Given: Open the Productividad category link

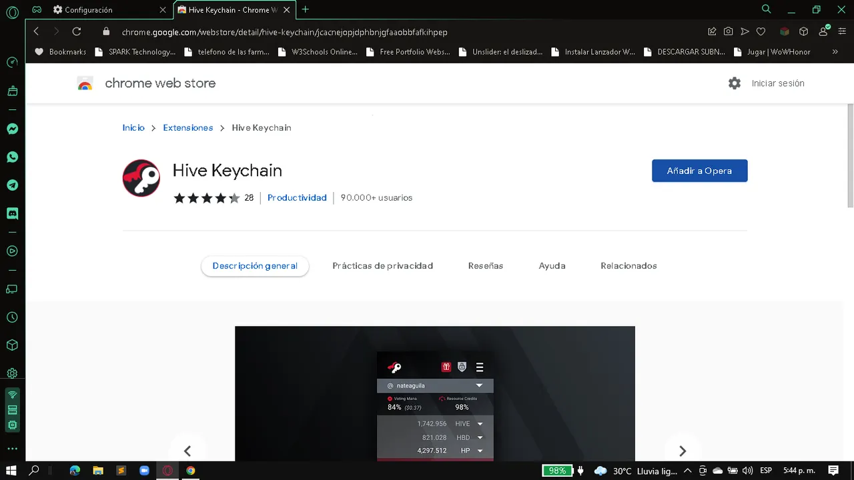Looking at the screenshot, I should [297, 197].
